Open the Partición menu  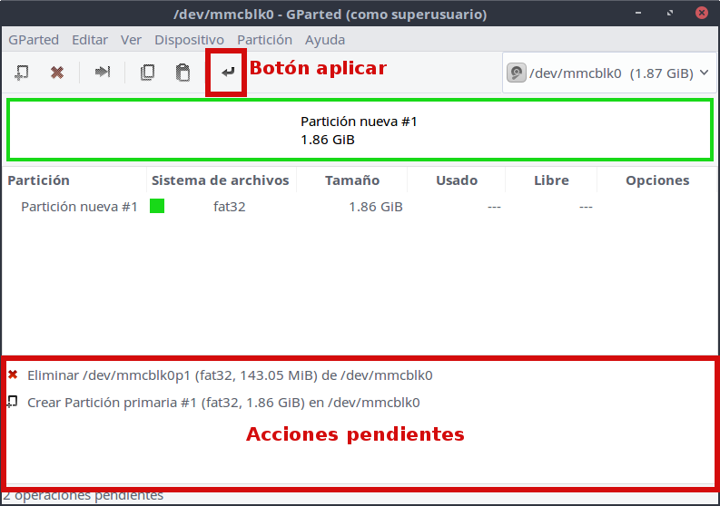[x=264, y=40]
